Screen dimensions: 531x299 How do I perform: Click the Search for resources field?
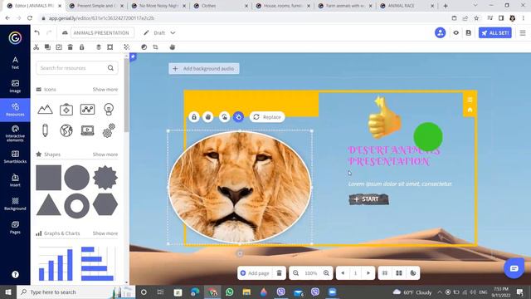tap(77, 68)
